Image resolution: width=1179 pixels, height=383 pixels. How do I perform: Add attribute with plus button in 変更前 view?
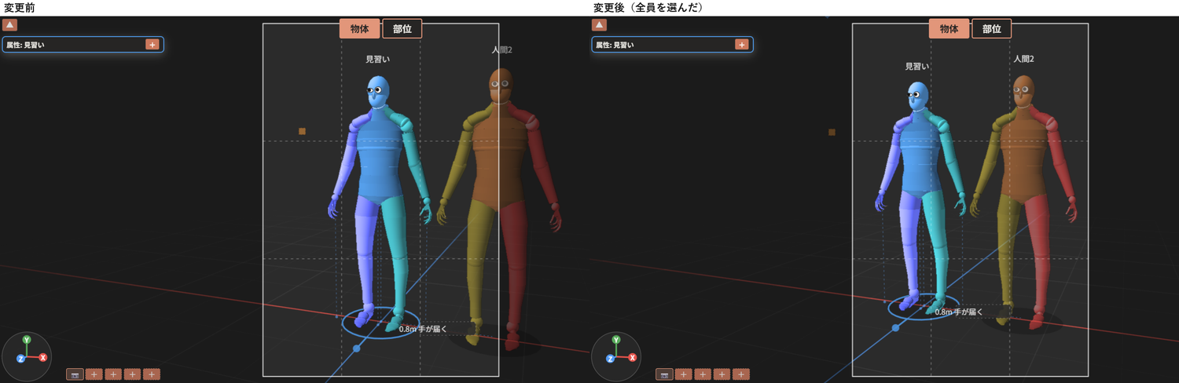152,45
